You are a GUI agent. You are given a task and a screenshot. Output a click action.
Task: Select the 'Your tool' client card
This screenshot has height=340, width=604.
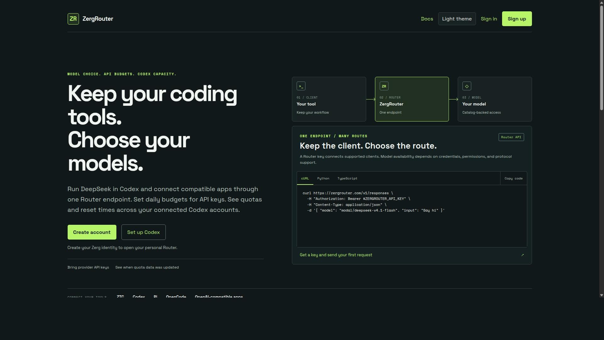329,99
